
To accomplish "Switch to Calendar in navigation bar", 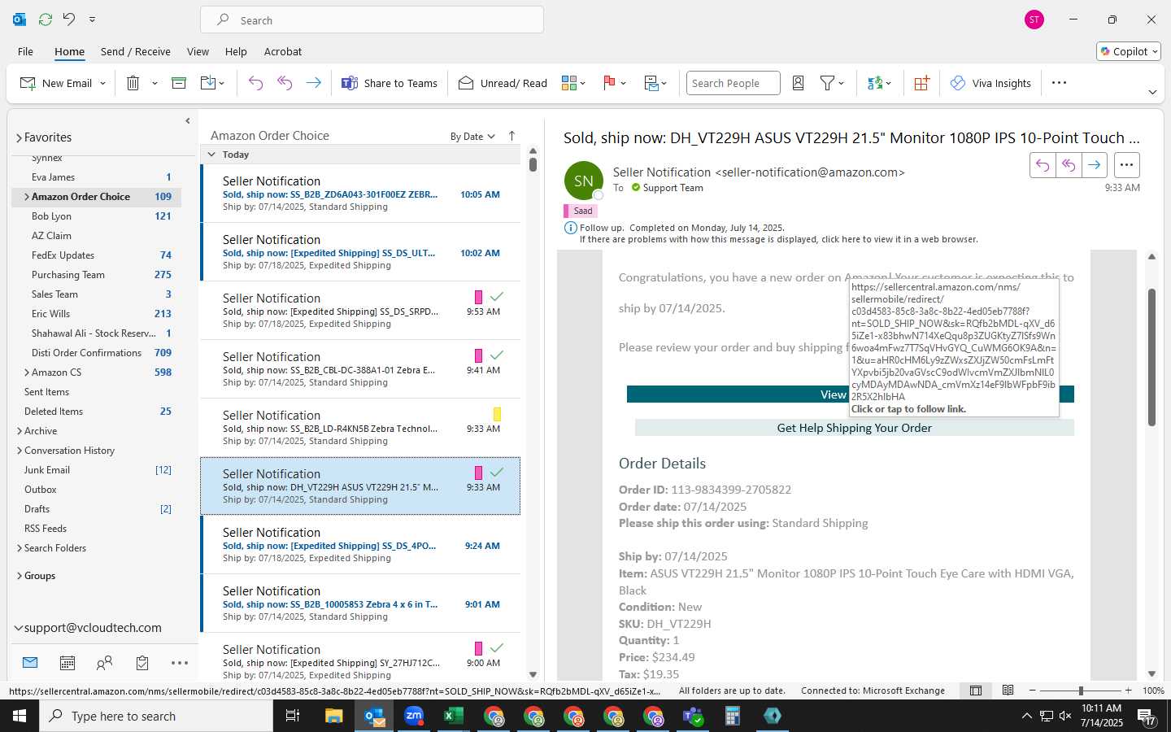I will [67, 663].
